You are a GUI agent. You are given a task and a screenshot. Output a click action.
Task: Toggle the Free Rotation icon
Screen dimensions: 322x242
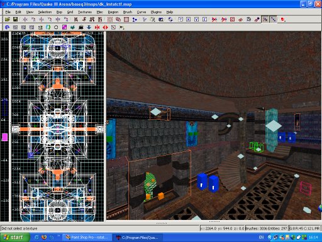(x=170, y=20)
